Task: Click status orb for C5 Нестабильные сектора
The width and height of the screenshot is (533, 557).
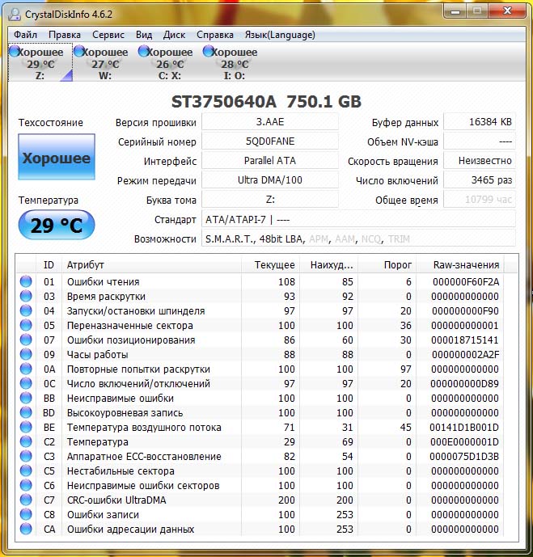Action: [x=26, y=470]
